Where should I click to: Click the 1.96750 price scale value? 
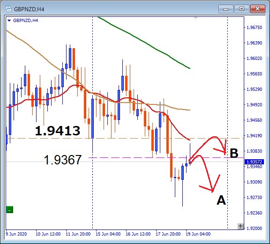point(255,28)
